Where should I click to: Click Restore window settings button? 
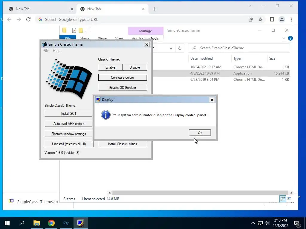69,134
